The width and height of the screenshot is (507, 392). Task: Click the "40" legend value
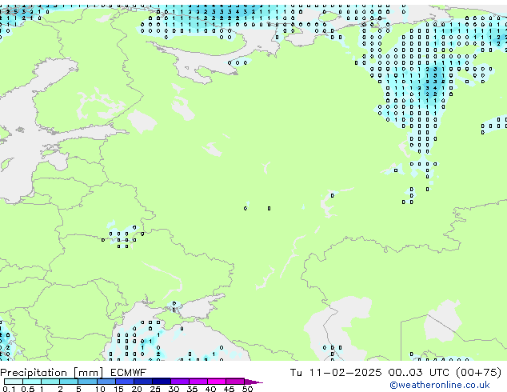pyautogui.click(x=210, y=389)
